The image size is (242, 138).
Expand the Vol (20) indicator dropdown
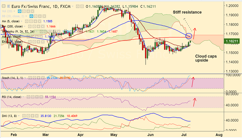pyautogui.click(x=14, y=11)
